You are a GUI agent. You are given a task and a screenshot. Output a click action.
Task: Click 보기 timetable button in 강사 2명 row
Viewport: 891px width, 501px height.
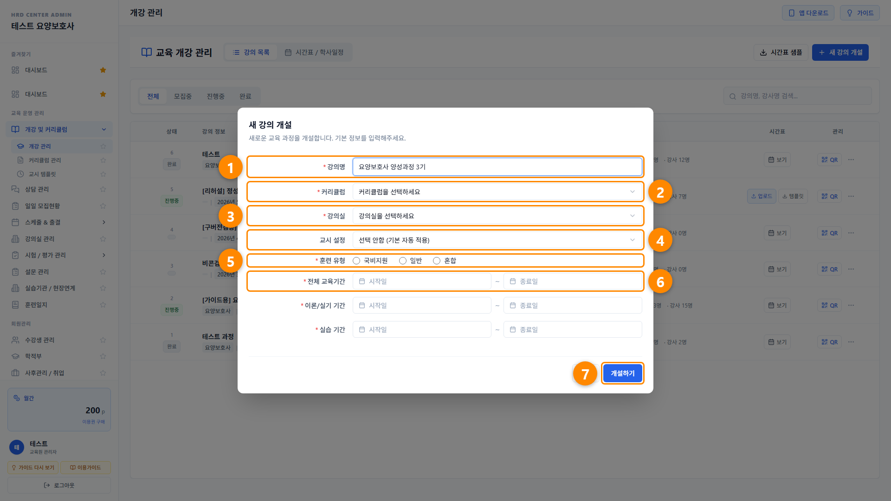(777, 342)
